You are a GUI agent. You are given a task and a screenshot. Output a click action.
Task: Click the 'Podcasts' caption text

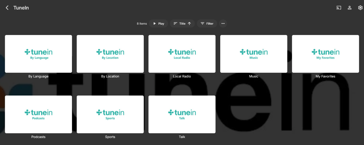[39, 137]
